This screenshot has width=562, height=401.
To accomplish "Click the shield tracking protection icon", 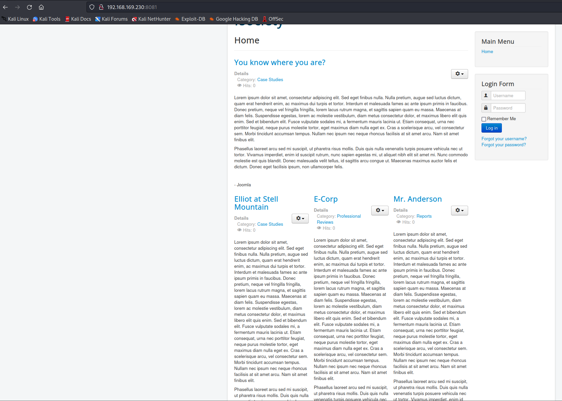I will point(92,7).
